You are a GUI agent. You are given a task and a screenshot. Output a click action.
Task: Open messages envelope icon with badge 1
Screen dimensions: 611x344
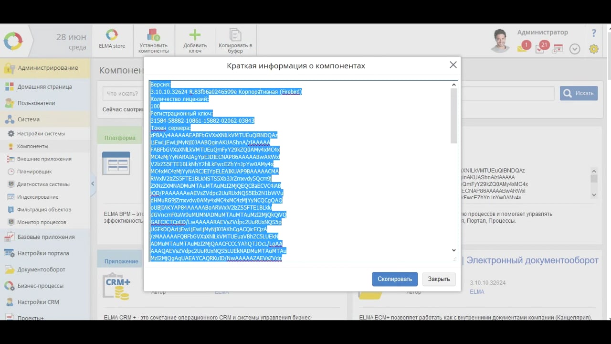click(523, 47)
